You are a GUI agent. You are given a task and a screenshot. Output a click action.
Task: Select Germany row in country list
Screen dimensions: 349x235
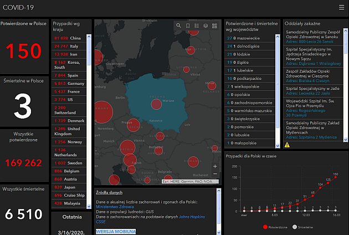point(69,84)
